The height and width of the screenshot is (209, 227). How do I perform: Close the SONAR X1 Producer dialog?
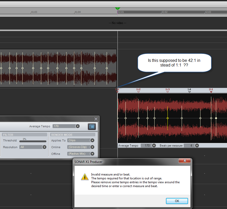[x=185, y=161]
